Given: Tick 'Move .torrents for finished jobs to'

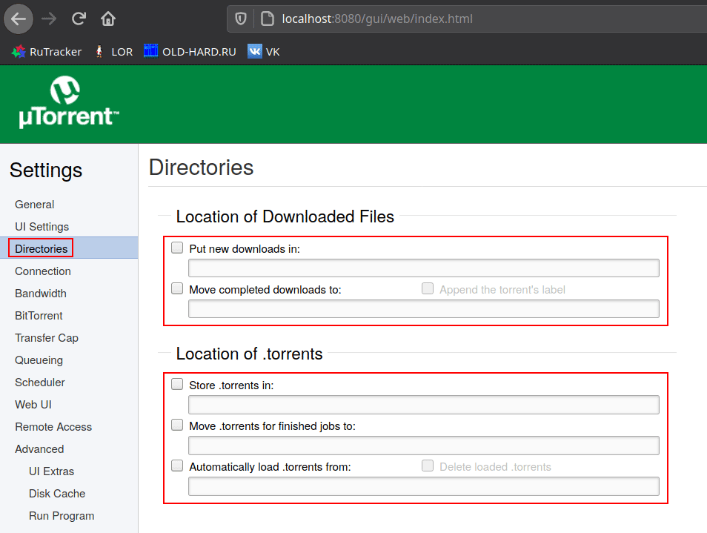Looking at the screenshot, I should point(177,426).
